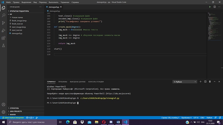
Task: Run Python file with play button
Action: tap(210, 7)
